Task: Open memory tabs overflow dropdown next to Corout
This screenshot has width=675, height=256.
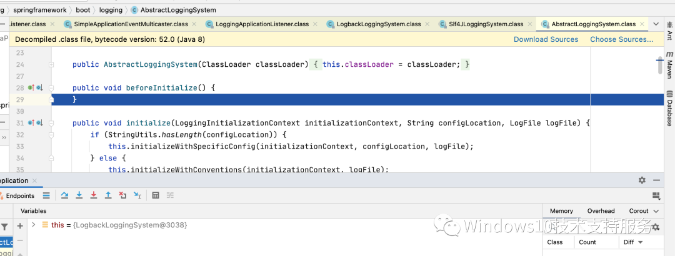Action: coord(656,211)
